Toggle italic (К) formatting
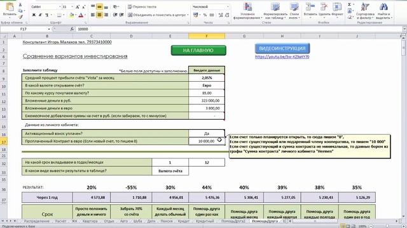This screenshot has width=407, height=228. coord(40,15)
